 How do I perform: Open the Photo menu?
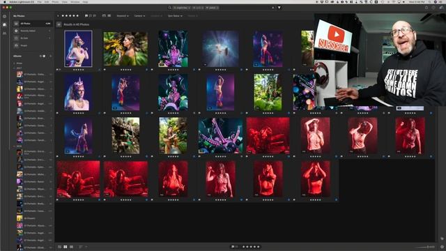click(x=55, y=2)
